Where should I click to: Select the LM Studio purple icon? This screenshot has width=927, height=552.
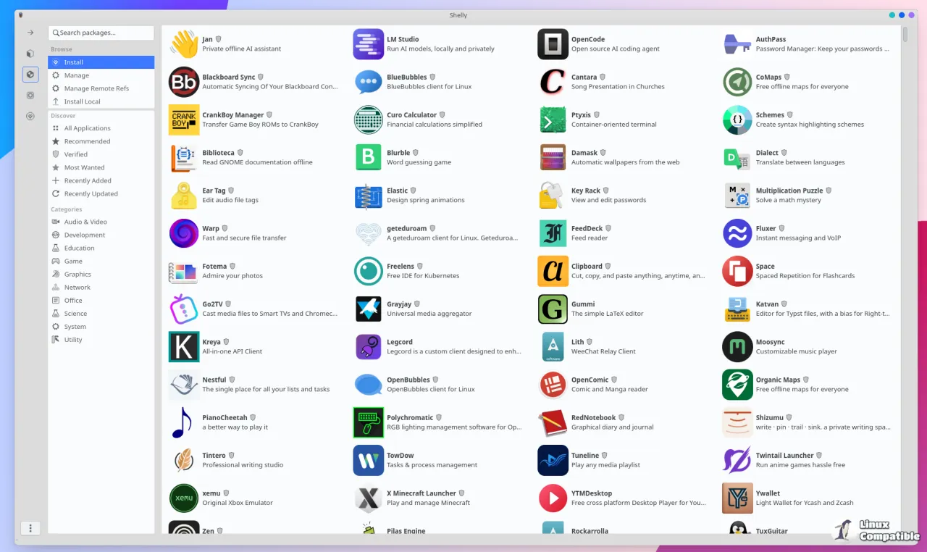point(368,44)
